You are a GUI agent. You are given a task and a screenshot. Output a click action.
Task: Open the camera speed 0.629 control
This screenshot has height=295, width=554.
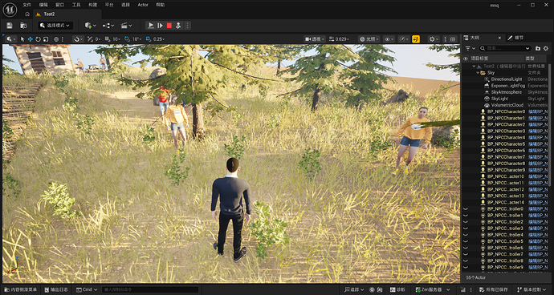click(x=340, y=39)
